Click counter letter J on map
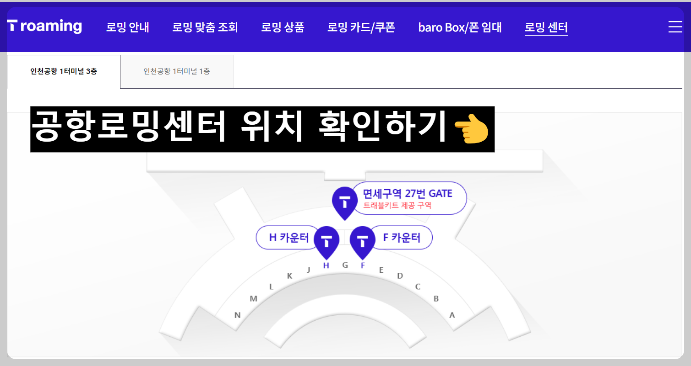This screenshot has height=366, width=691. click(308, 270)
